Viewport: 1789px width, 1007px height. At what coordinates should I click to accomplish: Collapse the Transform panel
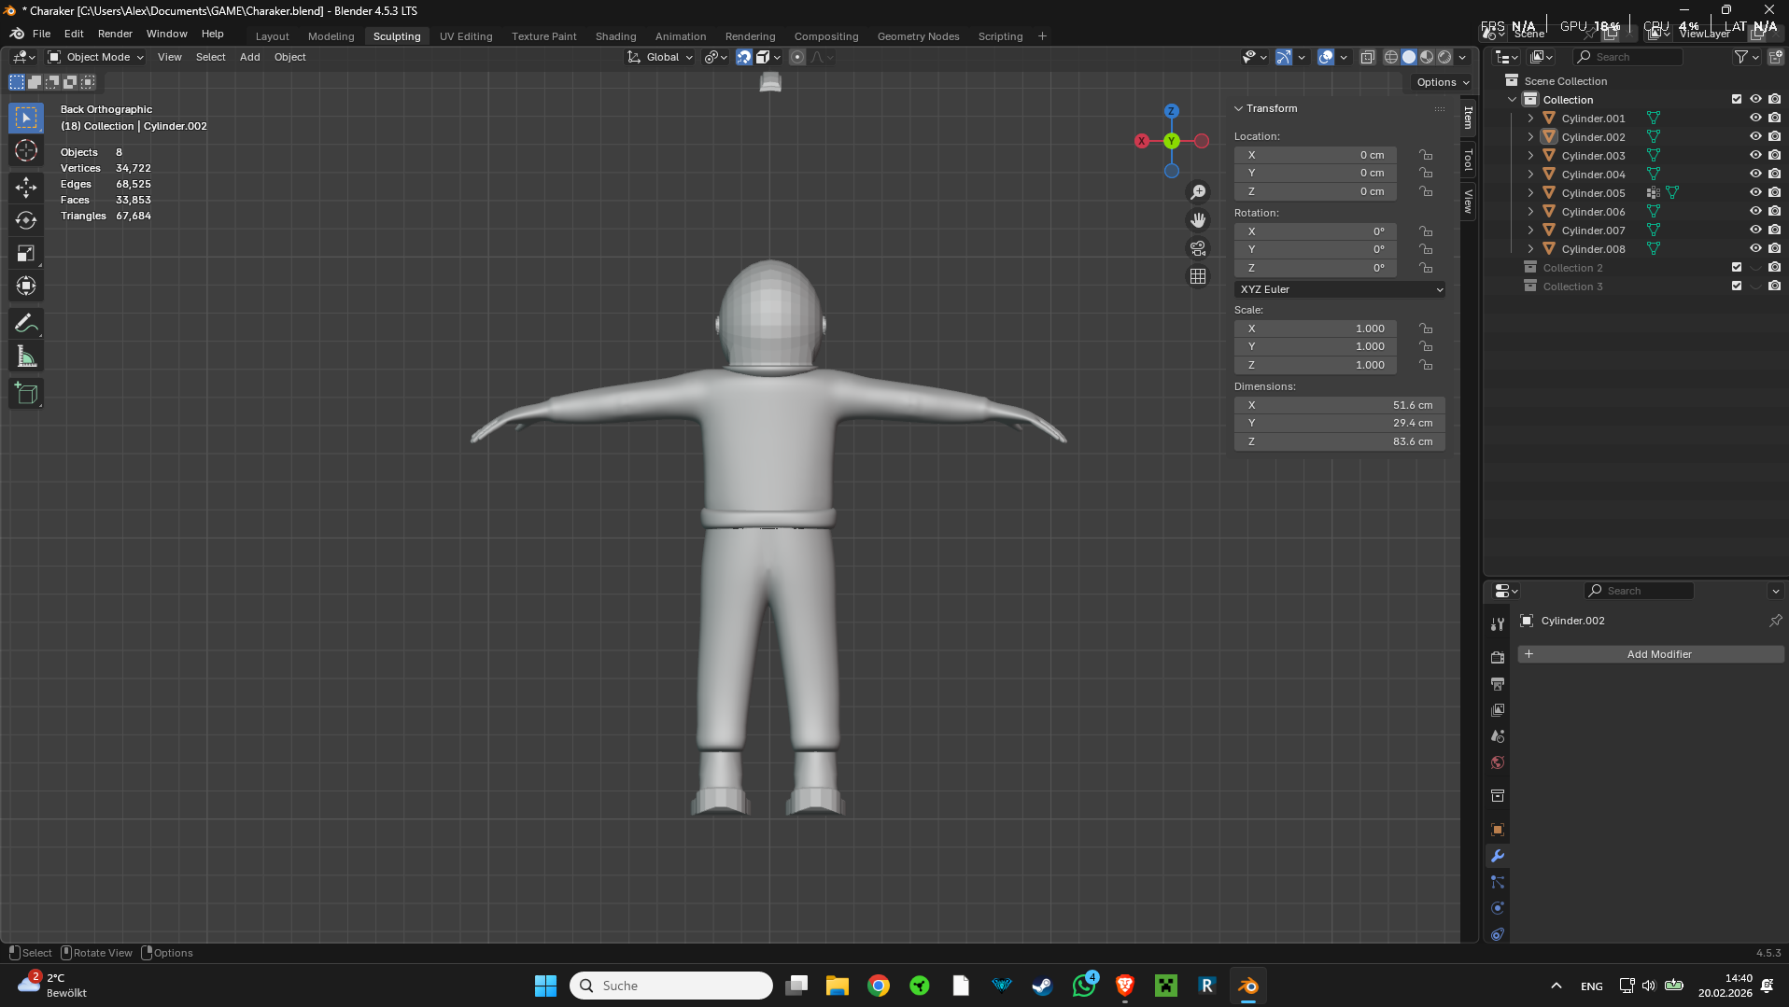(x=1239, y=108)
